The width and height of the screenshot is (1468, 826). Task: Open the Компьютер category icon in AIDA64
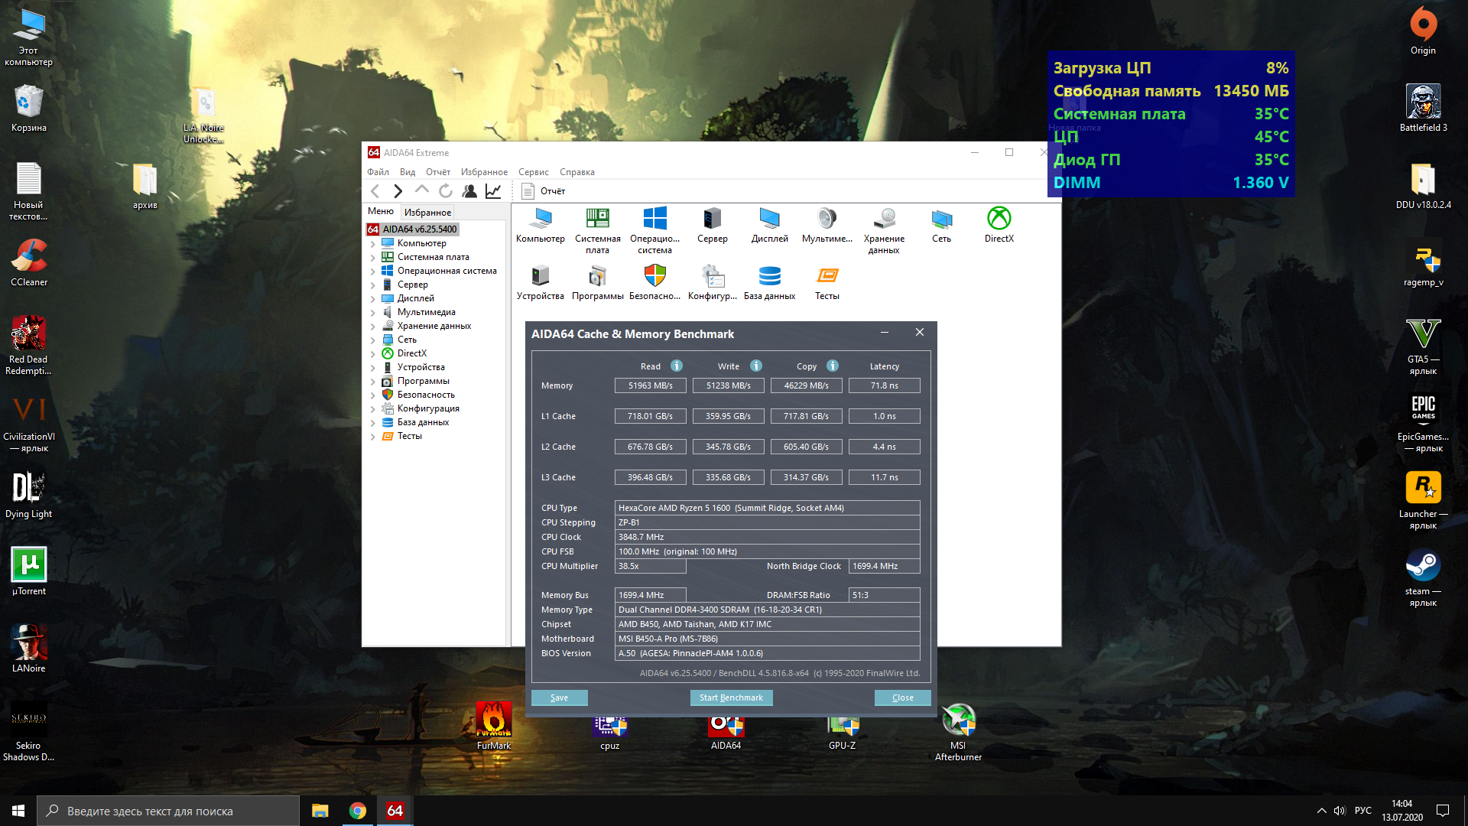(541, 226)
